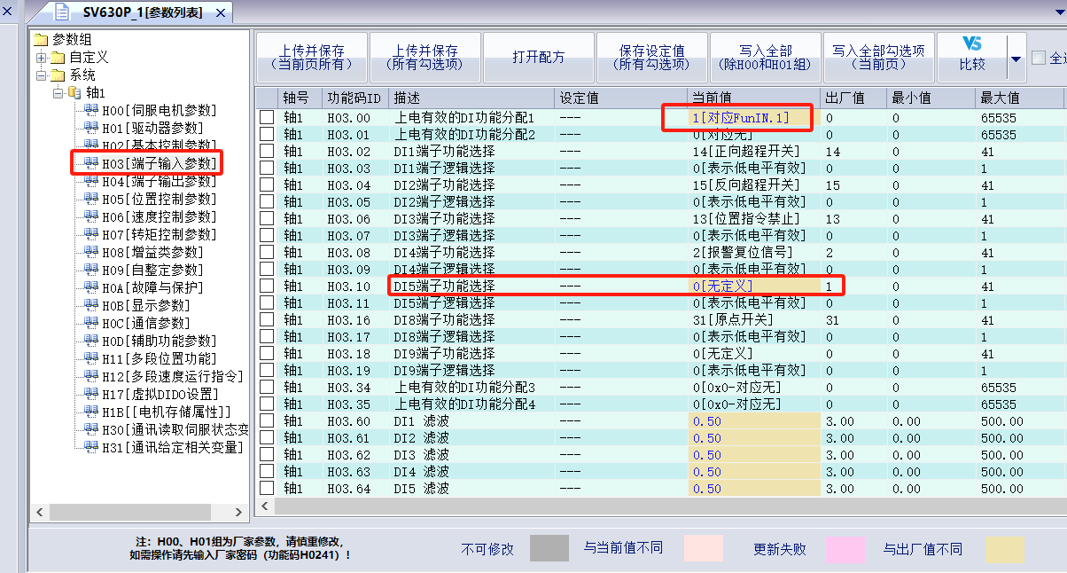
Task: Click the VS 比较 compare icon button
Action: (x=972, y=44)
